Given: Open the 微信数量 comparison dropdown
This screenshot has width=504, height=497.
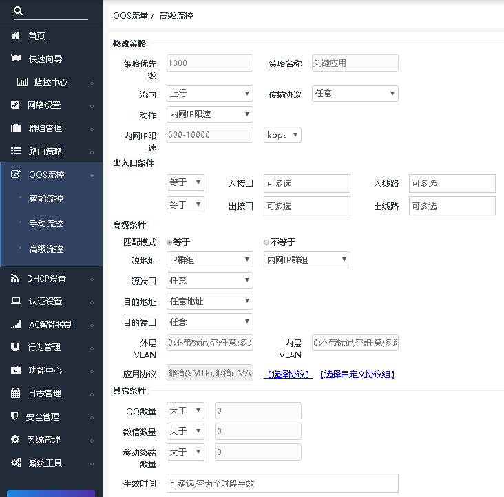Looking at the screenshot, I should tap(185, 431).
